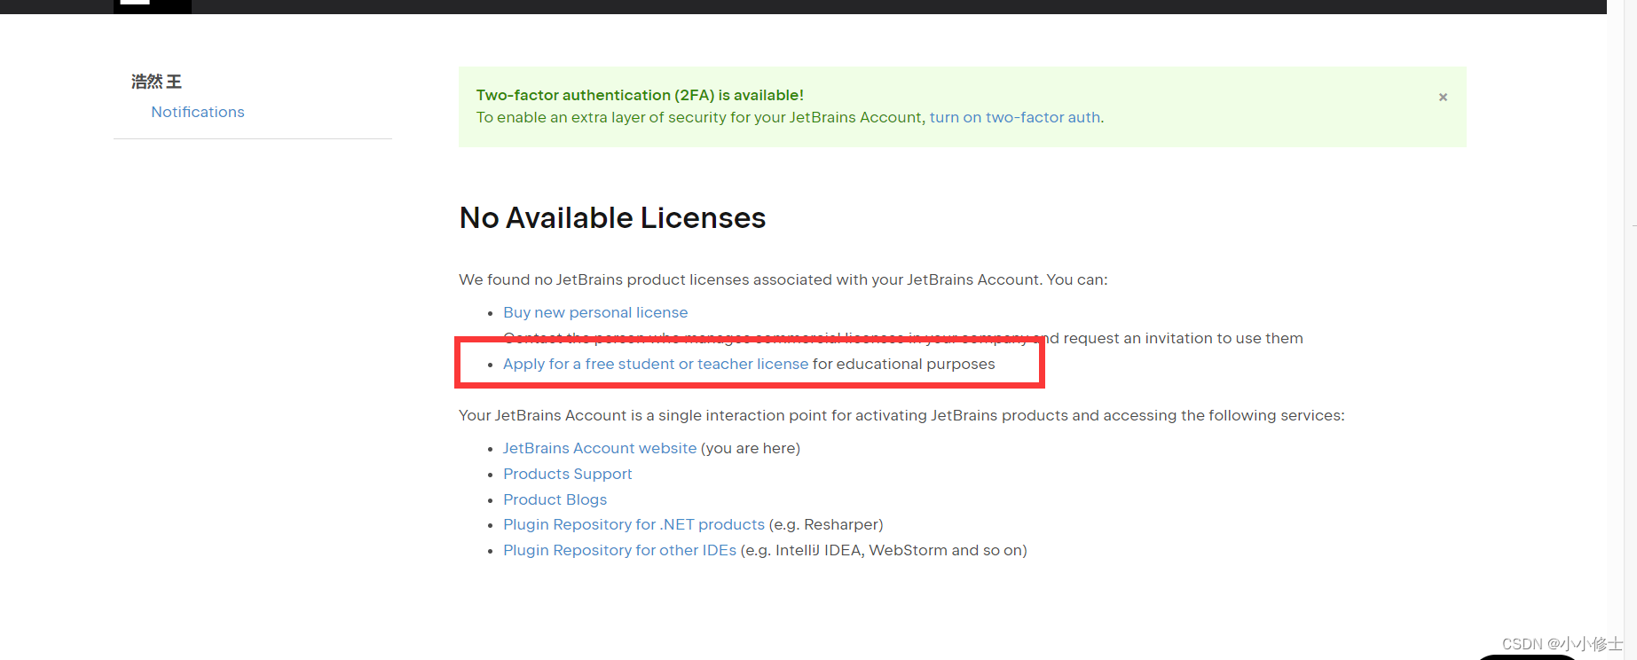This screenshot has height=660, width=1637.
Task: Click the text 'for educational purposes'
Action: (x=904, y=364)
